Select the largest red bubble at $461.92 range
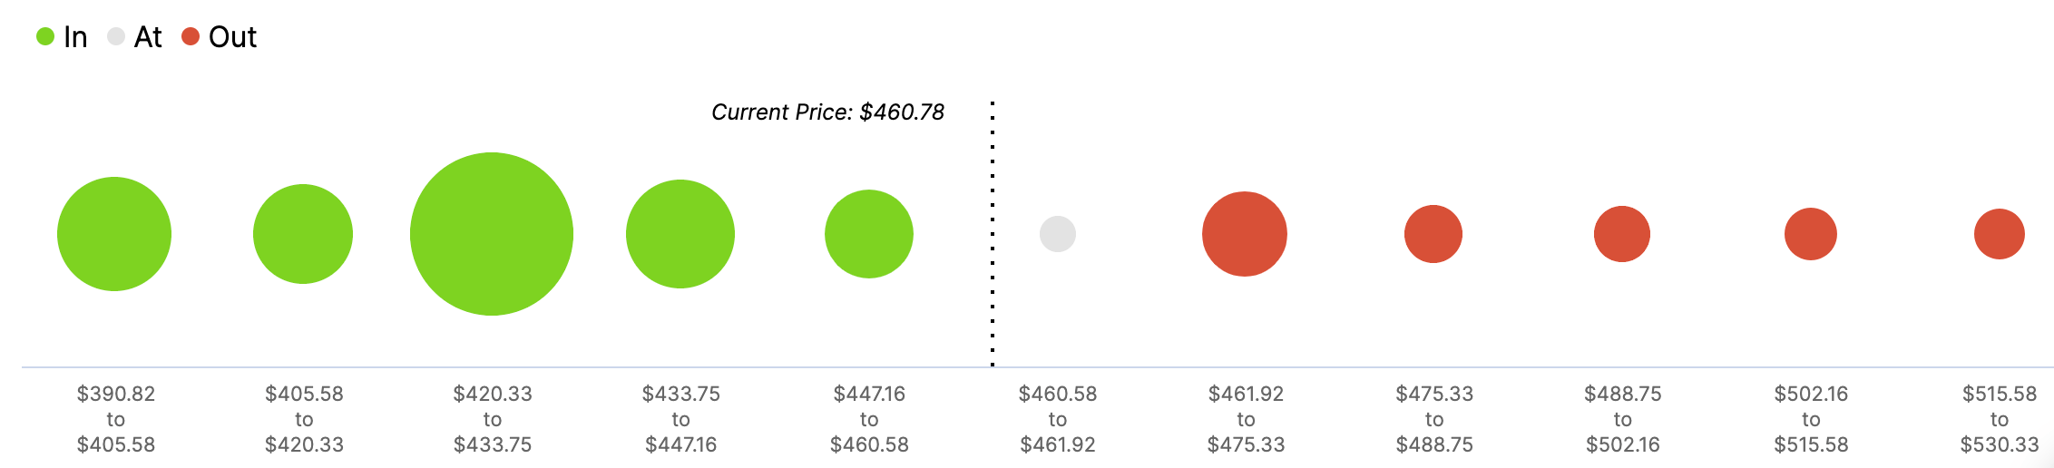 (x=1245, y=234)
